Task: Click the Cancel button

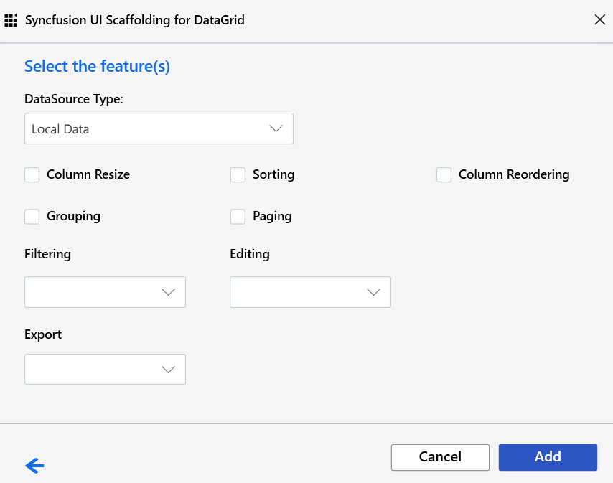Action: pyautogui.click(x=440, y=457)
